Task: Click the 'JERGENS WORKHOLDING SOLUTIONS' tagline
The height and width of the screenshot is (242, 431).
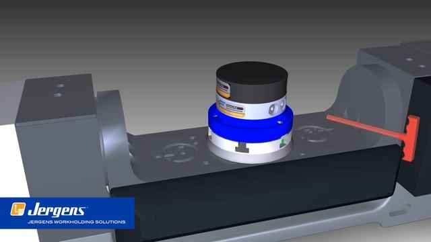Action: tap(77, 222)
